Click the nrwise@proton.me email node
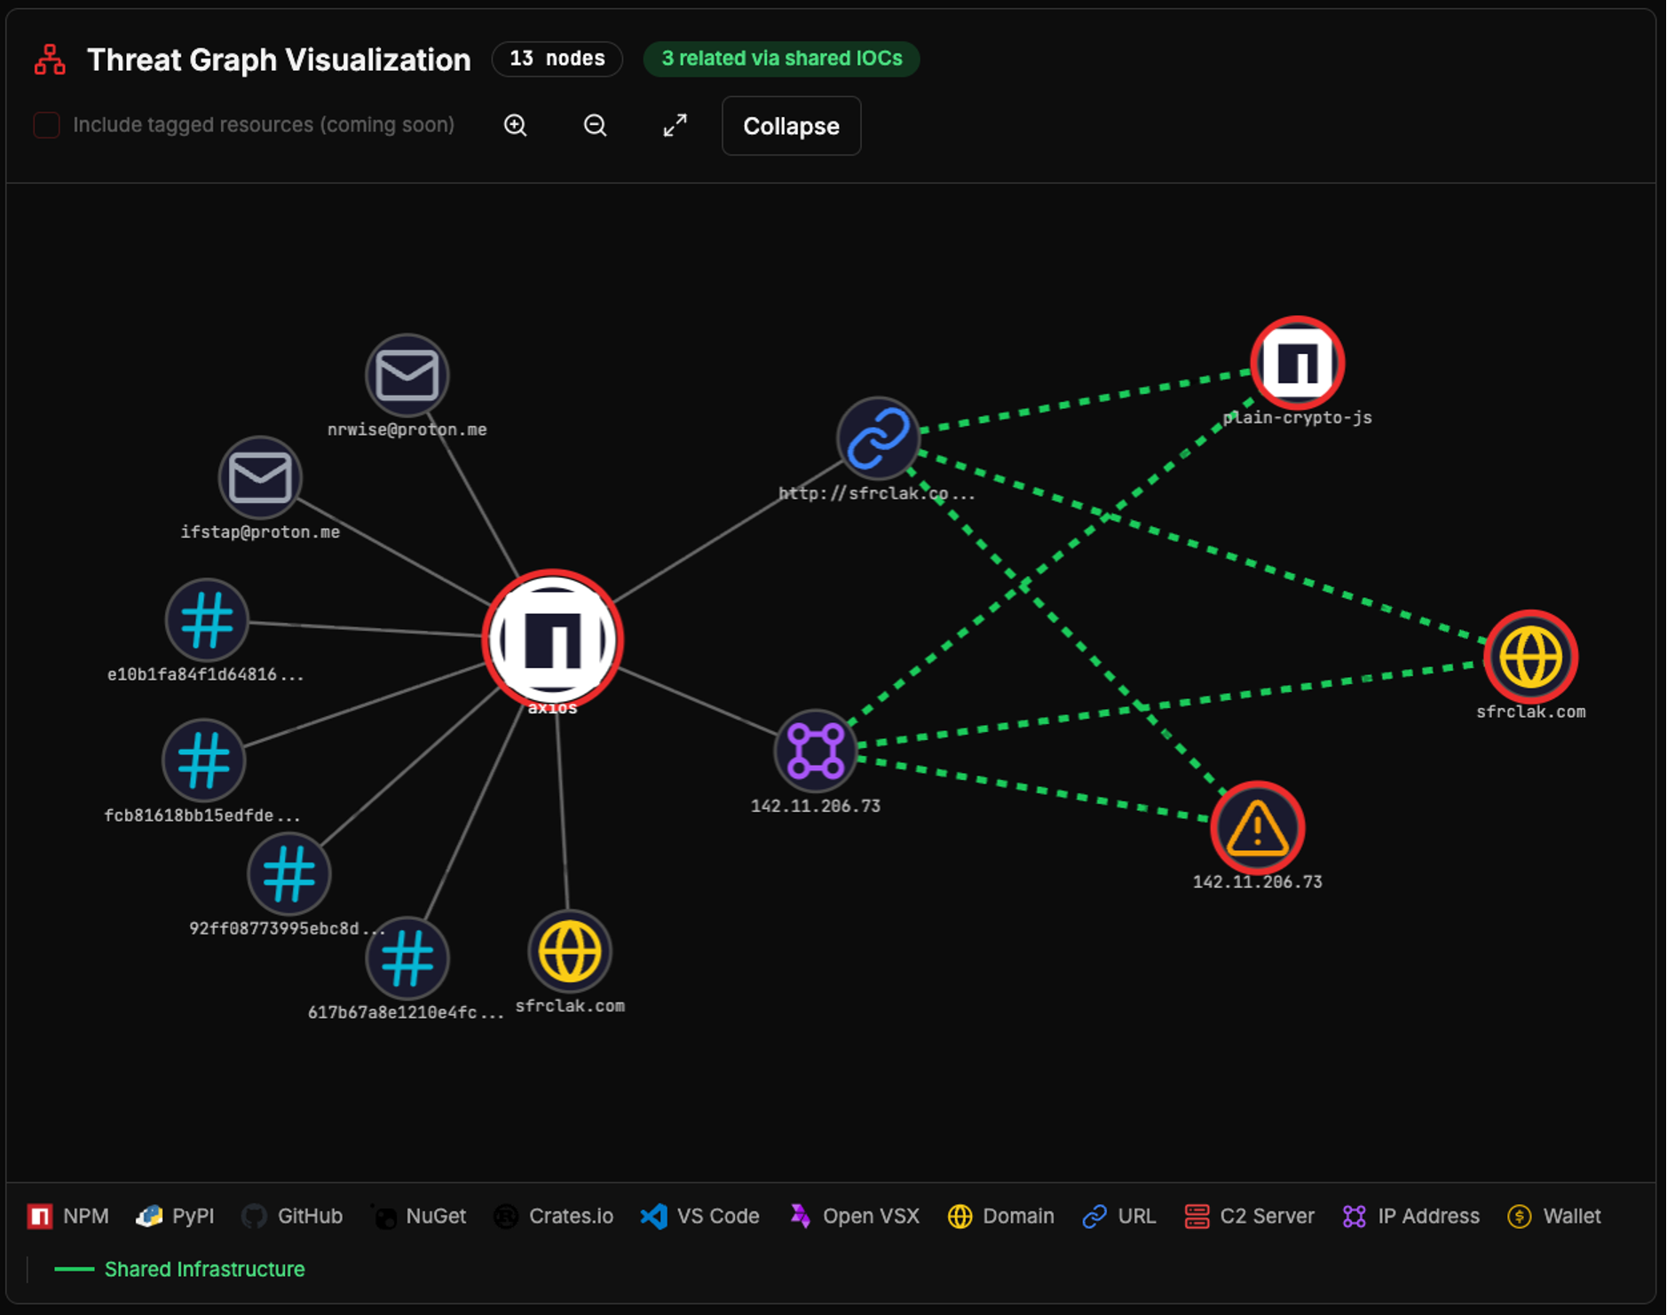 click(x=407, y=374)
